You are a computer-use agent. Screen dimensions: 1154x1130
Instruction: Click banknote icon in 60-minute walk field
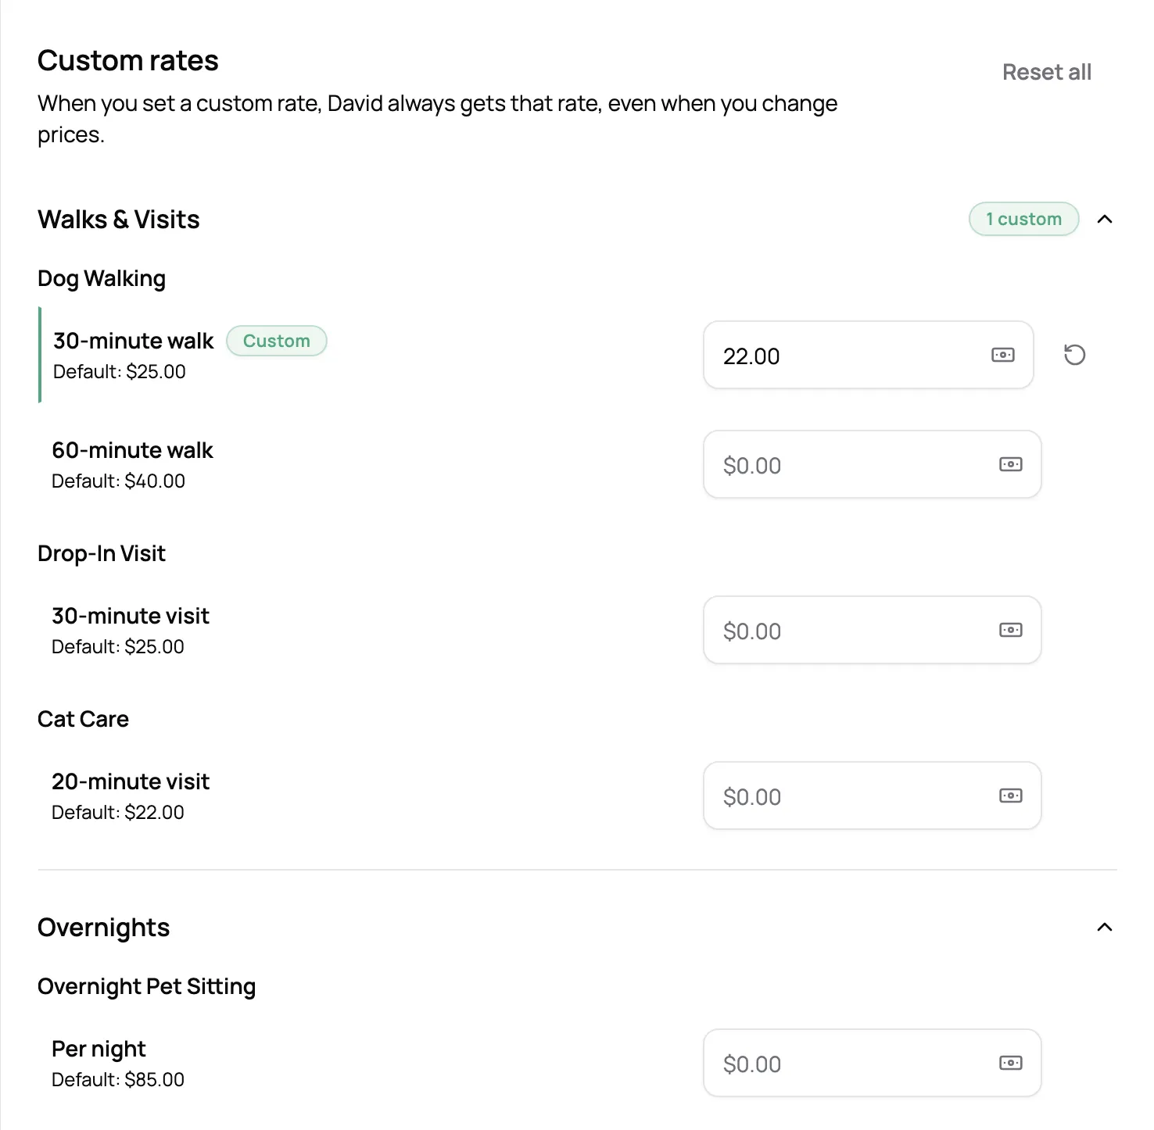(x=1011, y=464)
